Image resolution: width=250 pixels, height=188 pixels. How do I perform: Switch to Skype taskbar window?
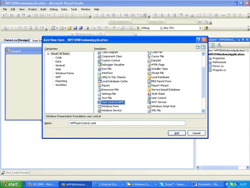174,185
